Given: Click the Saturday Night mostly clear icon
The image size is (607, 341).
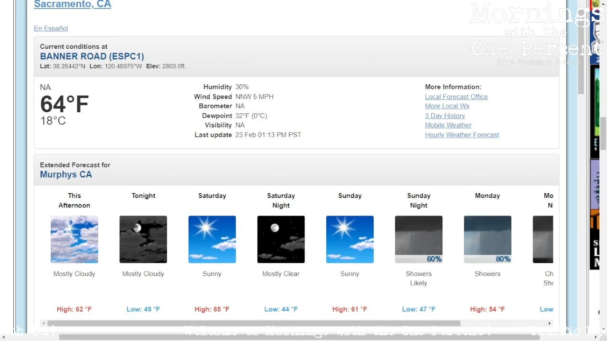Looking at the screenshot, I should click(281, 239).
